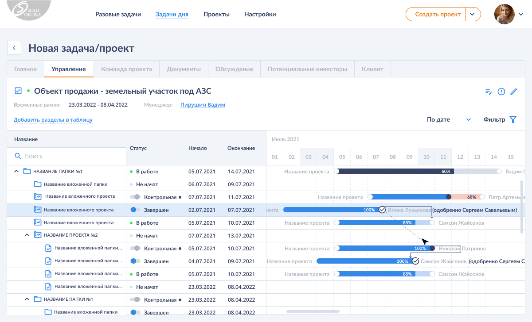Click approval check marker before Самсон Жайсонов (одобренно)
This screenshot has width=532, height=322.
click(x=415, y=261)
